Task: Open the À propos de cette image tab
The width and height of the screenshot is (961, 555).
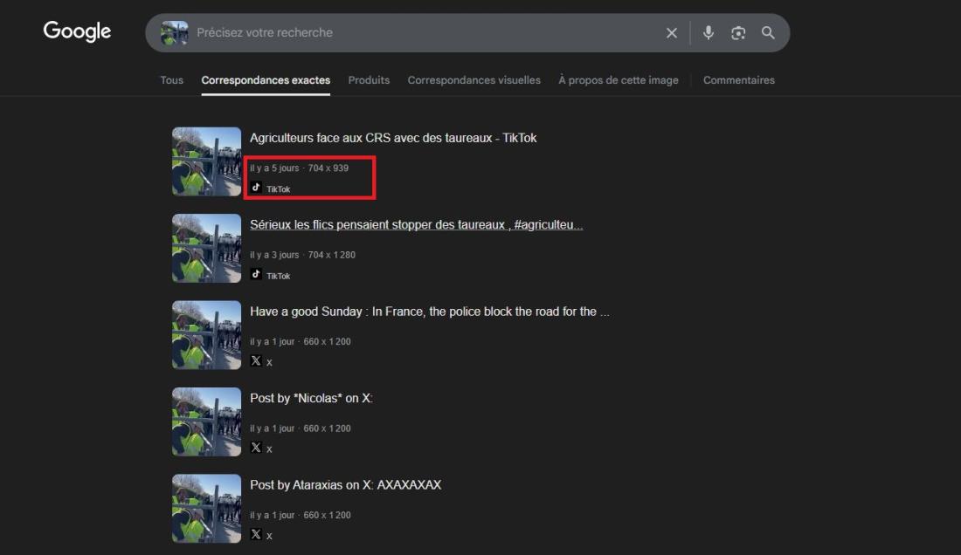Action: [618, 80]
